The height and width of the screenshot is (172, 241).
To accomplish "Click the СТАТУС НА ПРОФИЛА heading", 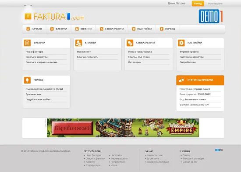I will (x=200, y=80).
